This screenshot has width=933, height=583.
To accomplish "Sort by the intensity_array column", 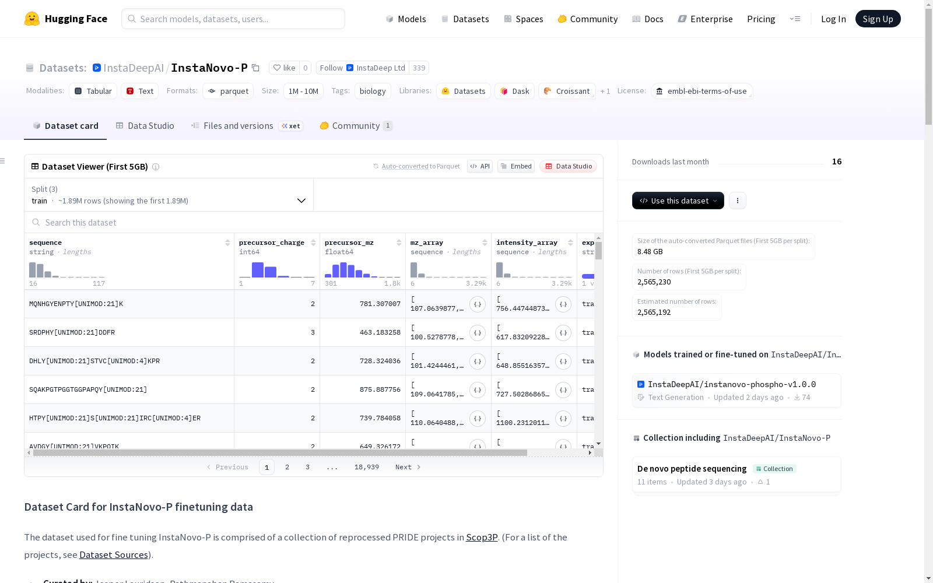I will coord(570,243).
